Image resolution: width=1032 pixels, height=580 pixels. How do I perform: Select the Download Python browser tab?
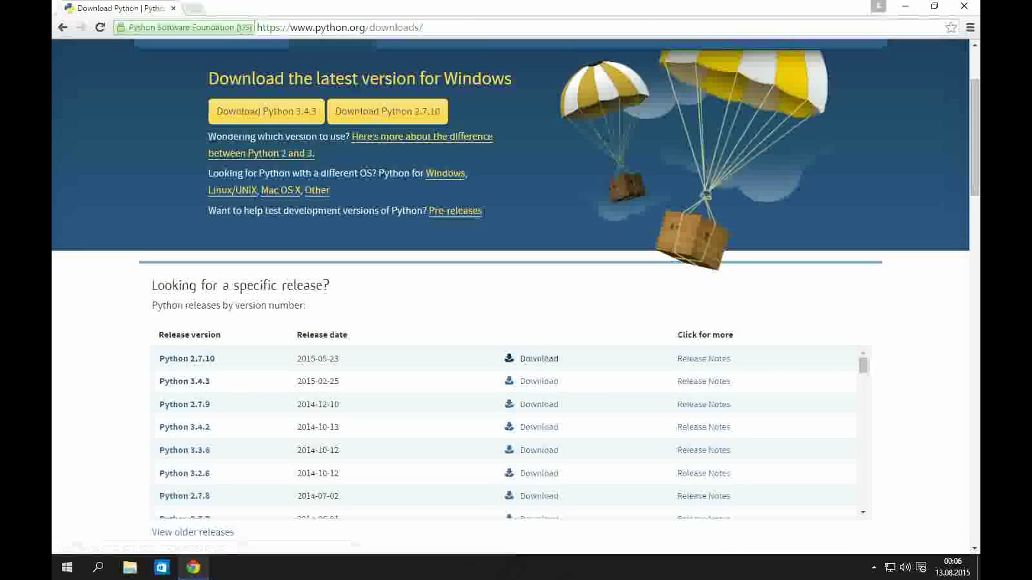point(119,8)
